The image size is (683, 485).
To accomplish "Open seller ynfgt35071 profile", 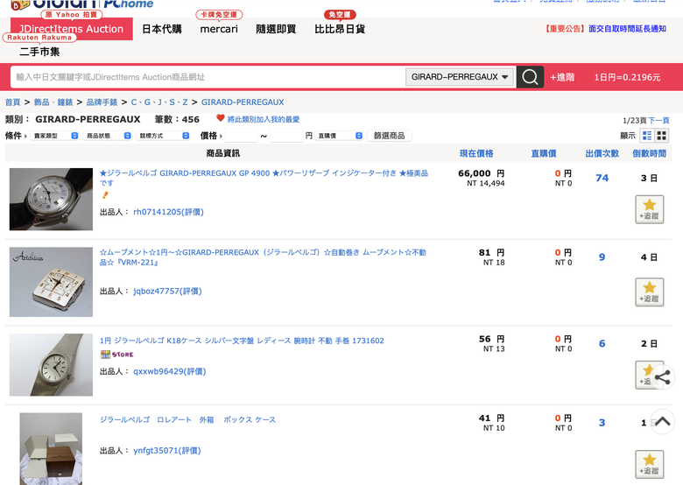I will pos(167,451).
